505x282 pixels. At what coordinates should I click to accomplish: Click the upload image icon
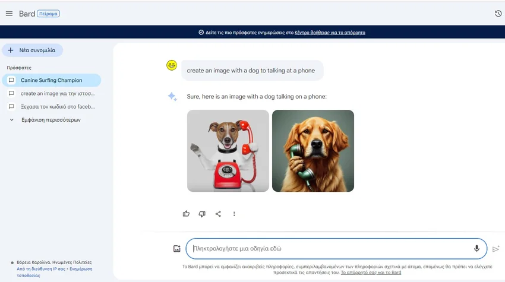tap(176, 249)
